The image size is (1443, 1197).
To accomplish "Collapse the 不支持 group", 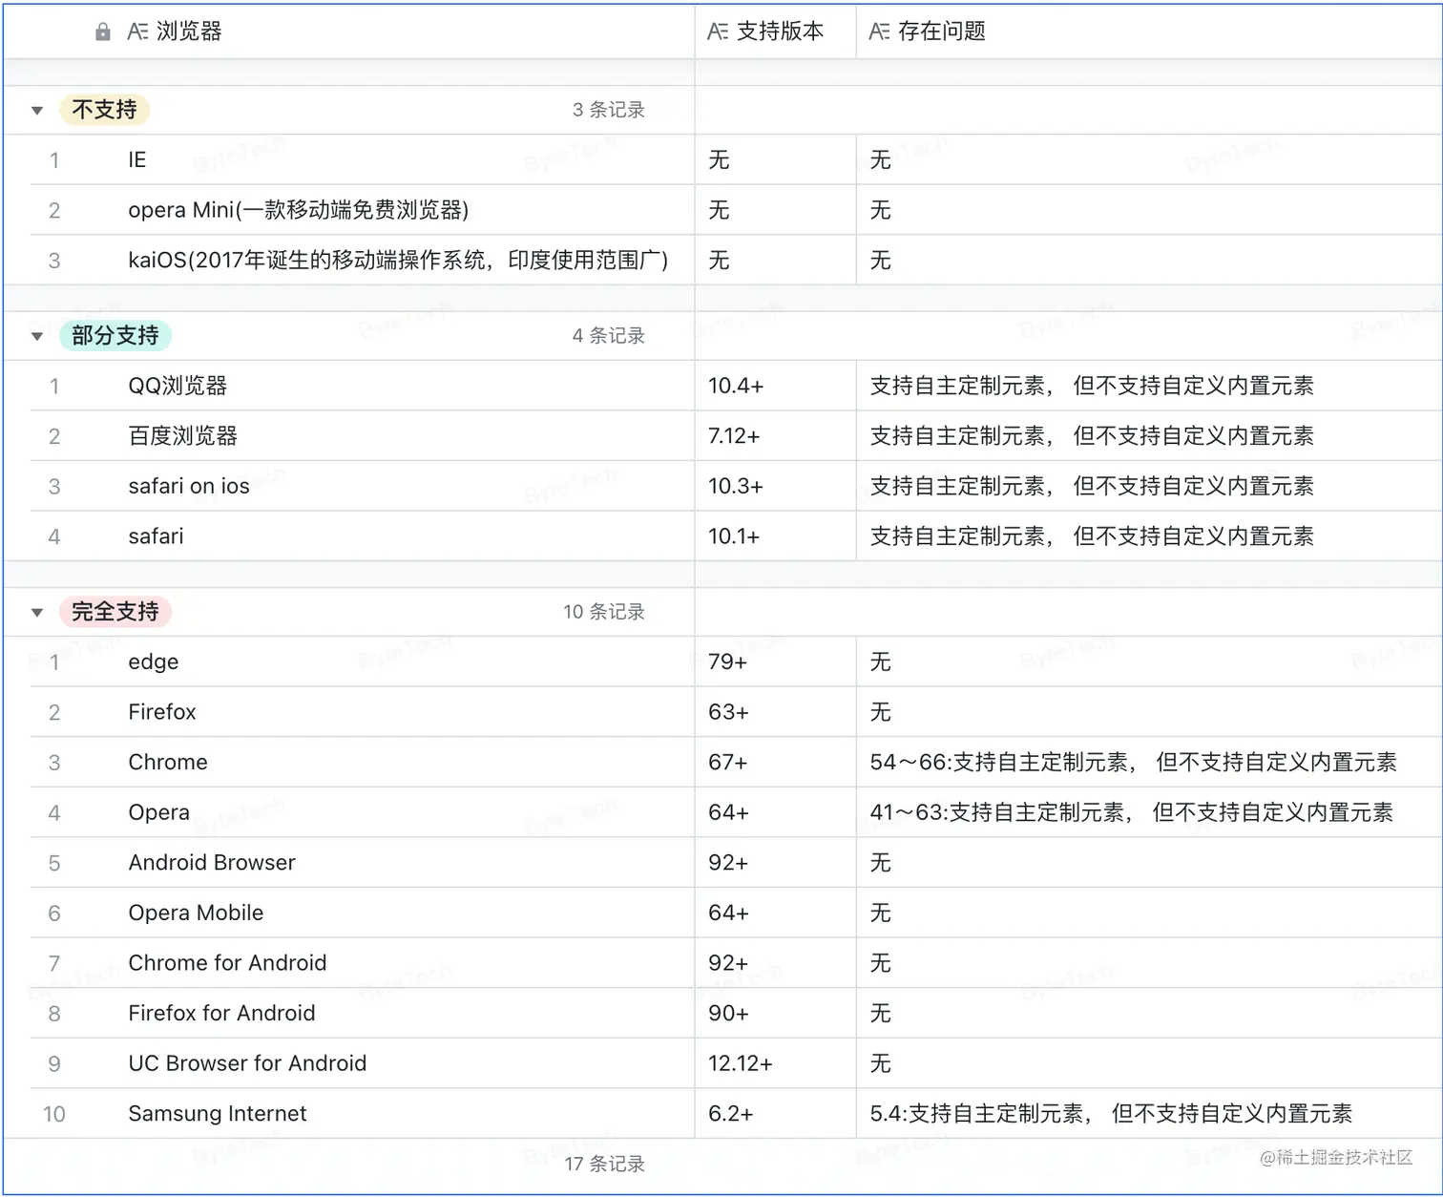I will pyautogui.click(x=37, y=111).
